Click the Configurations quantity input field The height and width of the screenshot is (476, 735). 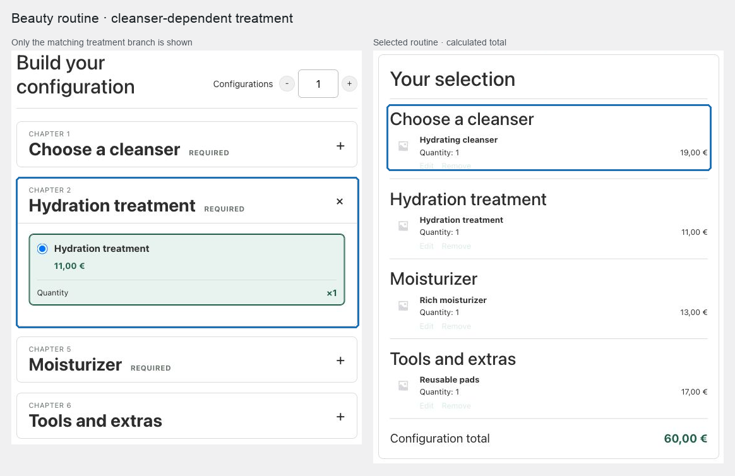pyautogui.click(x=318, y=84)
